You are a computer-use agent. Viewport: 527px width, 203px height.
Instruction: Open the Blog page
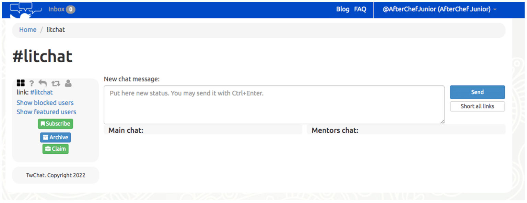coord(342,9)
